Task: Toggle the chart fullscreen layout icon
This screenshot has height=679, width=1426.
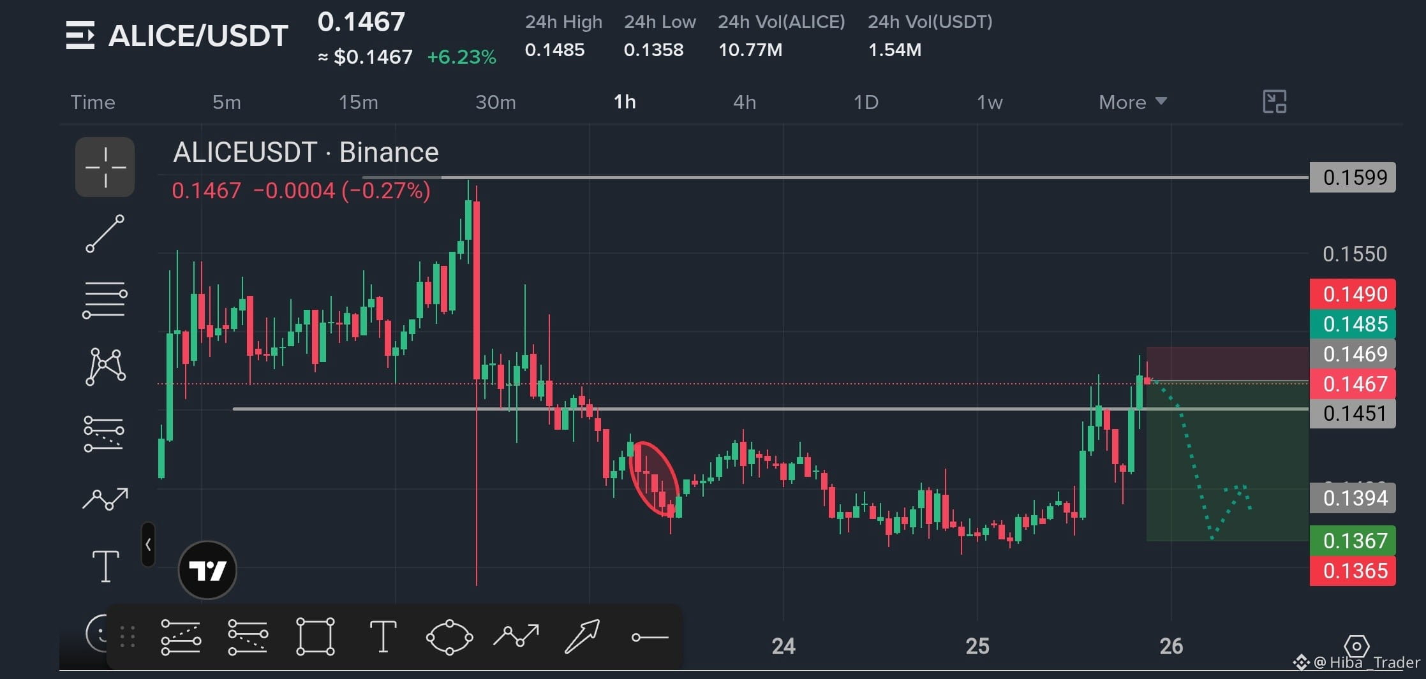Action: (1275, 102)
